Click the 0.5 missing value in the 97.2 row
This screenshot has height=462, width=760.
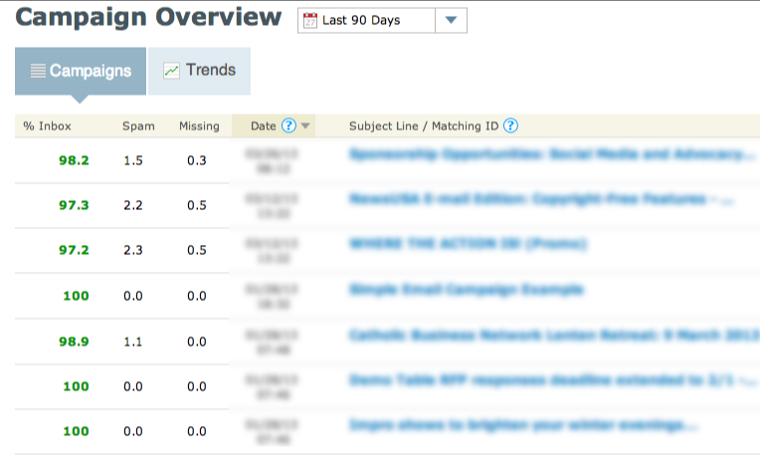coord(197,250)
